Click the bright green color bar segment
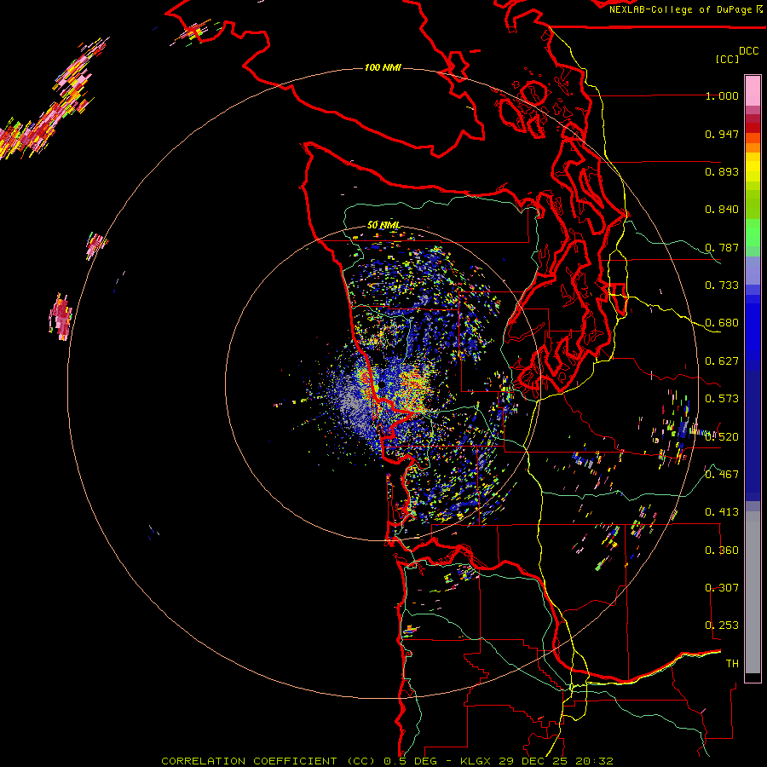This screenshot has width=767, height=767. tap(753, 233)
